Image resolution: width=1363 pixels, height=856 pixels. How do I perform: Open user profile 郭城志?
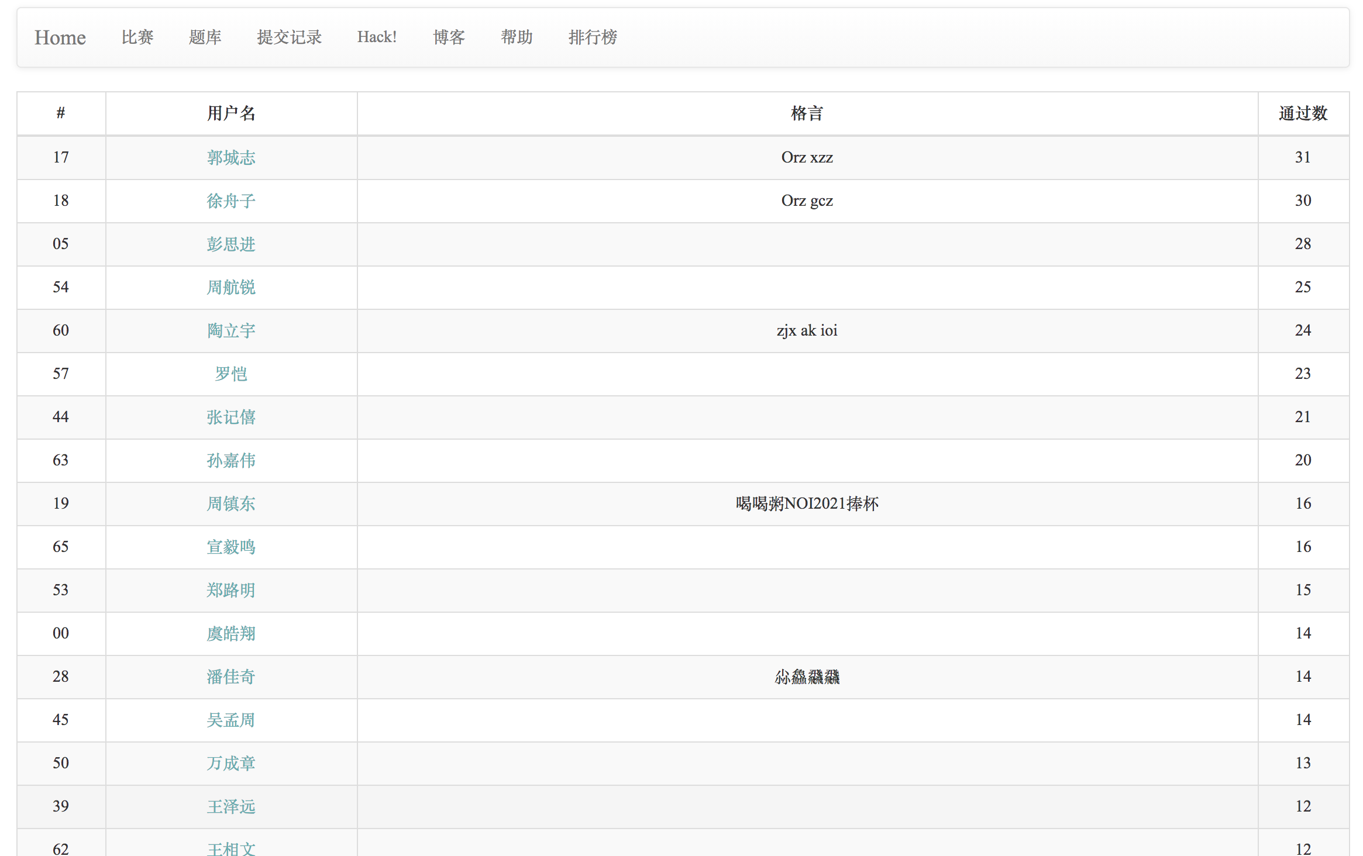click(231, 157)
